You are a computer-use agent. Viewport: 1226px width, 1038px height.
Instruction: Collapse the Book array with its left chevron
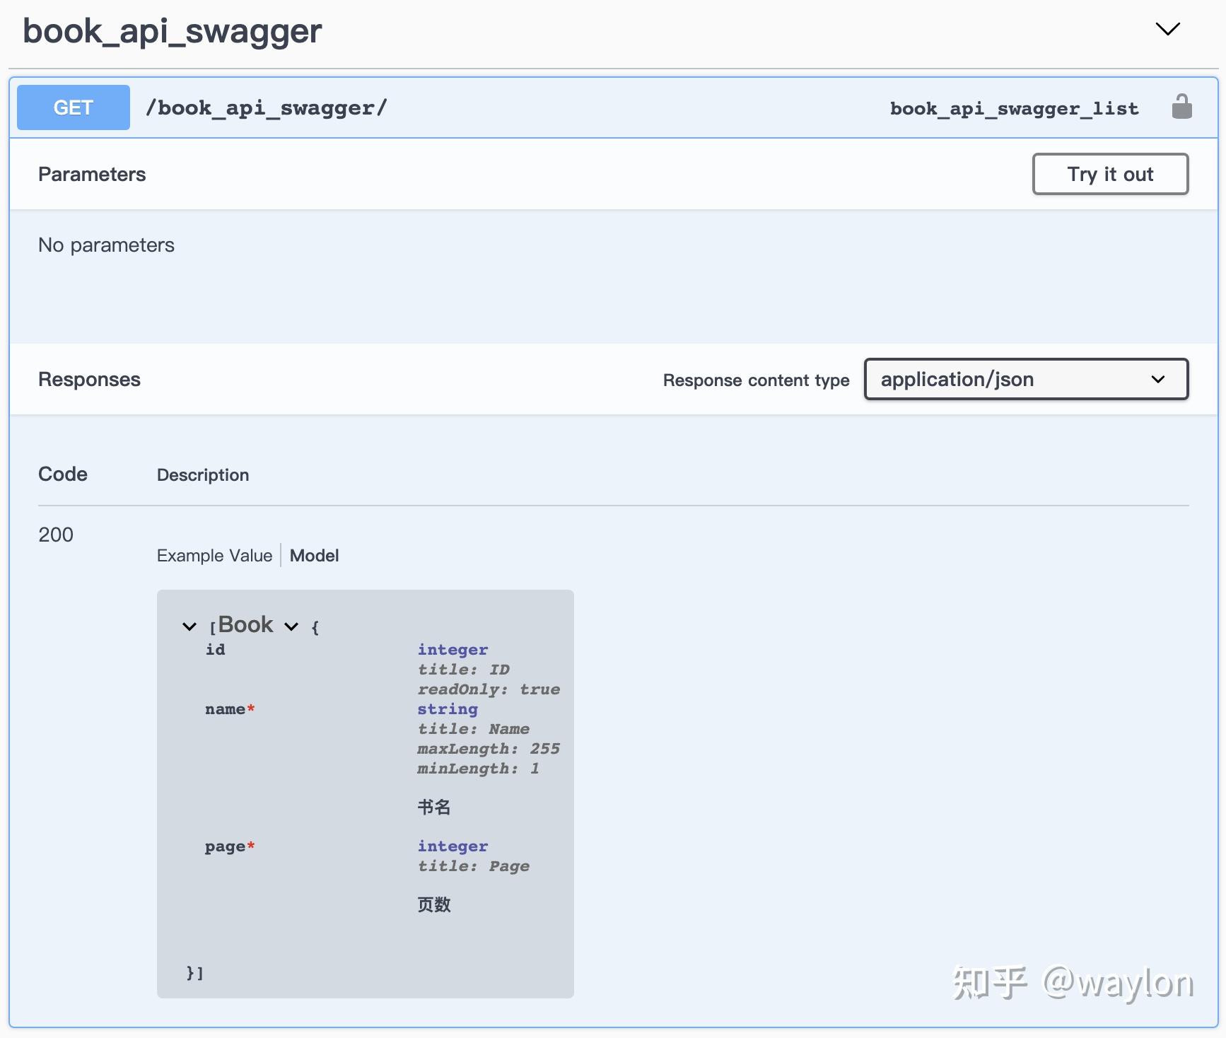click(x=189, y=626)
